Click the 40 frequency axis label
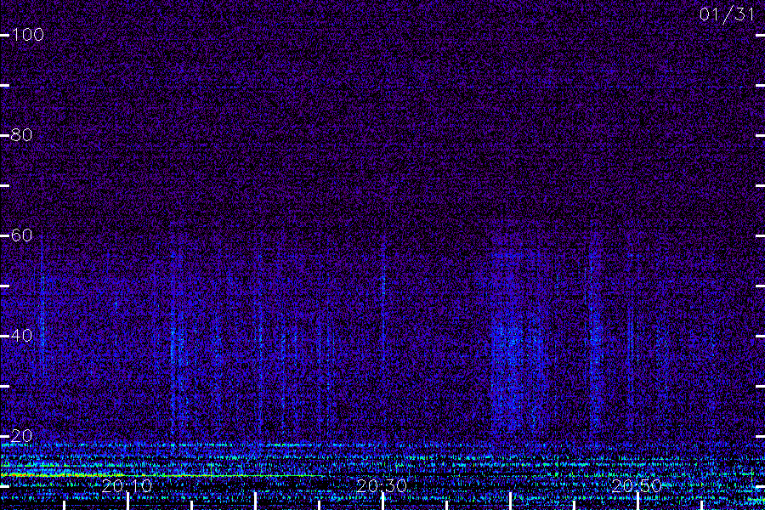765x510 pixels. click(21, 336)
